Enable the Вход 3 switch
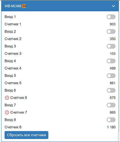 pos(111,46)
